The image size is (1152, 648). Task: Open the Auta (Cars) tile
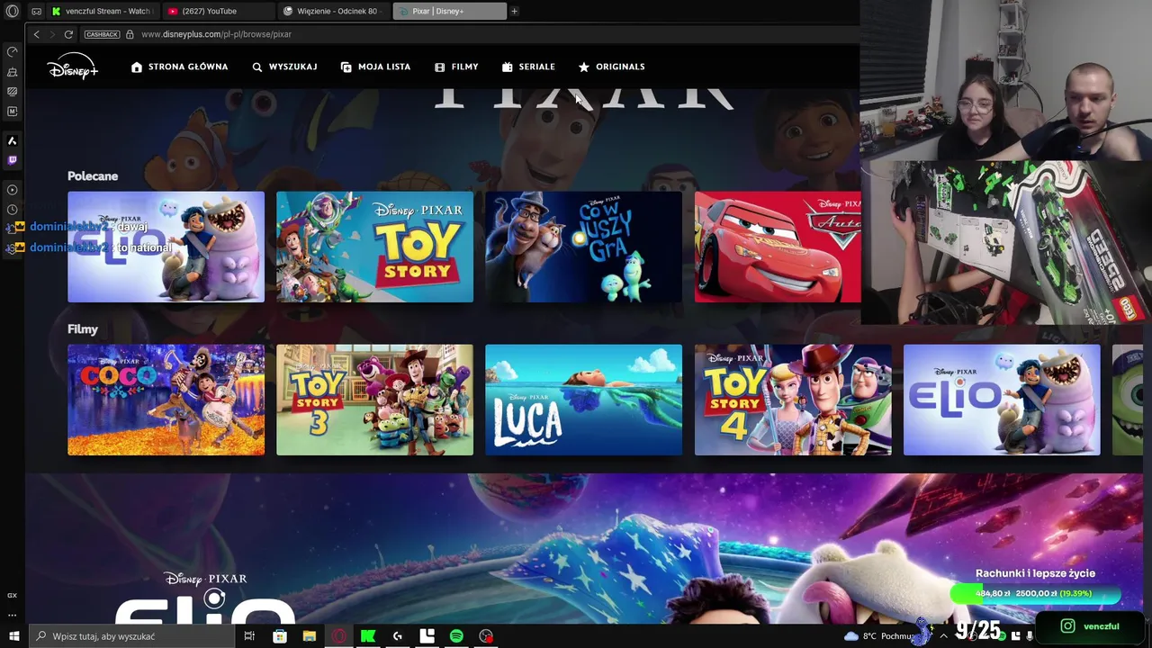(x=778, y=247)
